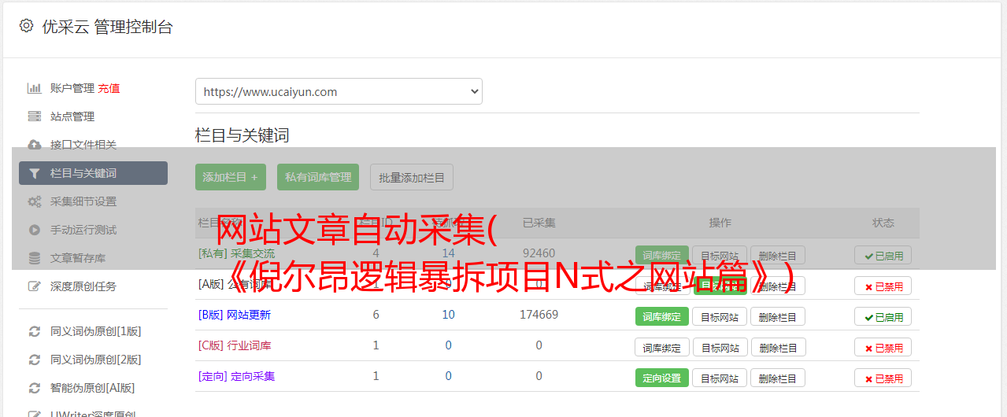Click the collected count 174669
This screenshot has height=417, width=1007.
click(x=539, y=315)
